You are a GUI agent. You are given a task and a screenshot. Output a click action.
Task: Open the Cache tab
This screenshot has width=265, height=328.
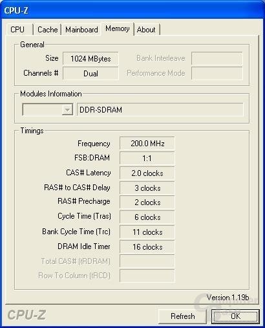coord(47,29)
